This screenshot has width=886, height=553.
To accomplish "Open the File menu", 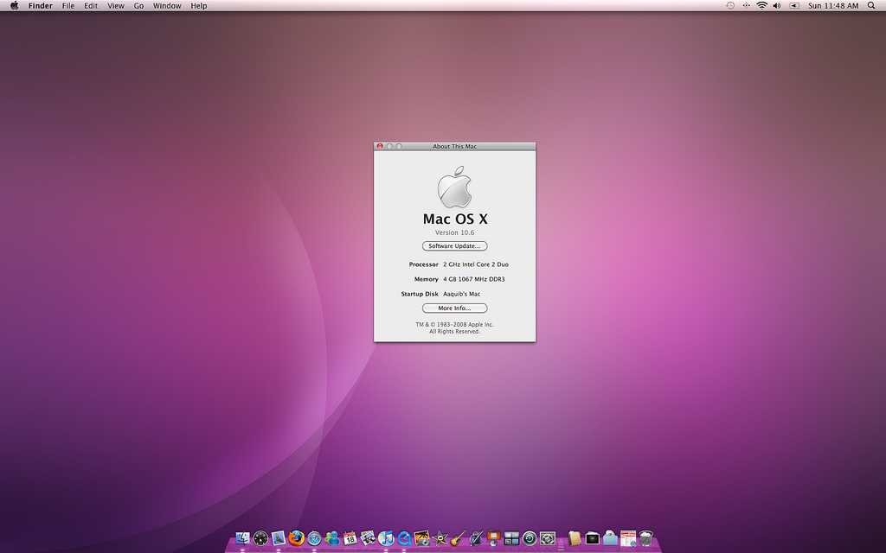I will click(x=68, y=6).
